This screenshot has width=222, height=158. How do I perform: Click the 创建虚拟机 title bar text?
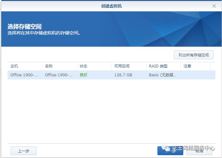tap(111, 6)
